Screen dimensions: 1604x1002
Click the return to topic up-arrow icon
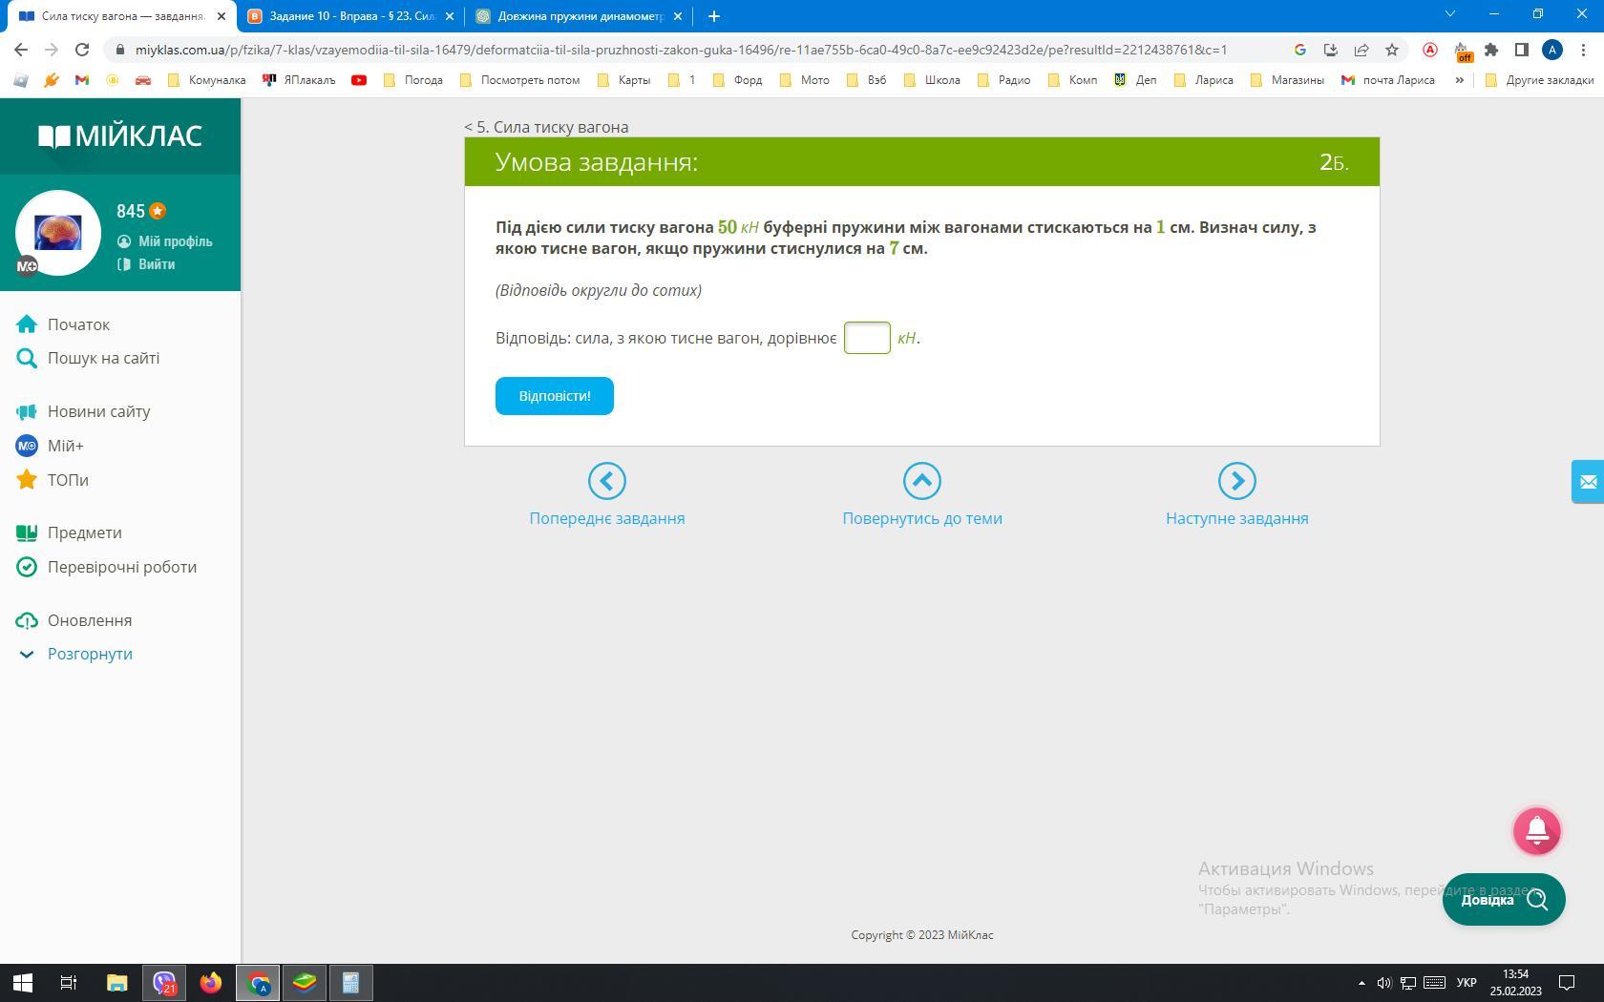922,481
